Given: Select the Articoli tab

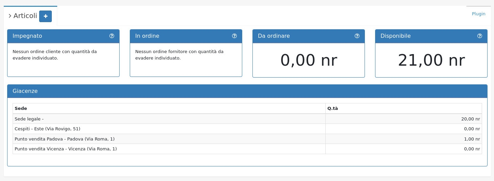Looking at the screenshot, I should [25, 16].
